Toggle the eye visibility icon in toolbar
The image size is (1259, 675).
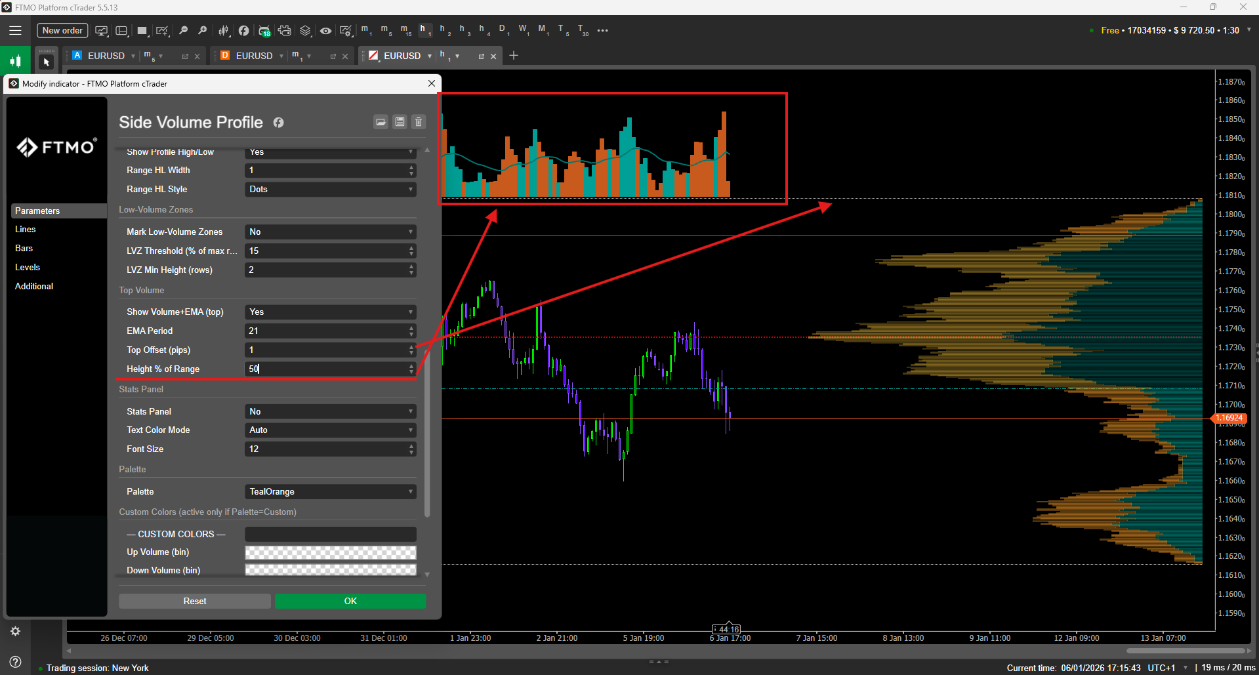(325, 30)
